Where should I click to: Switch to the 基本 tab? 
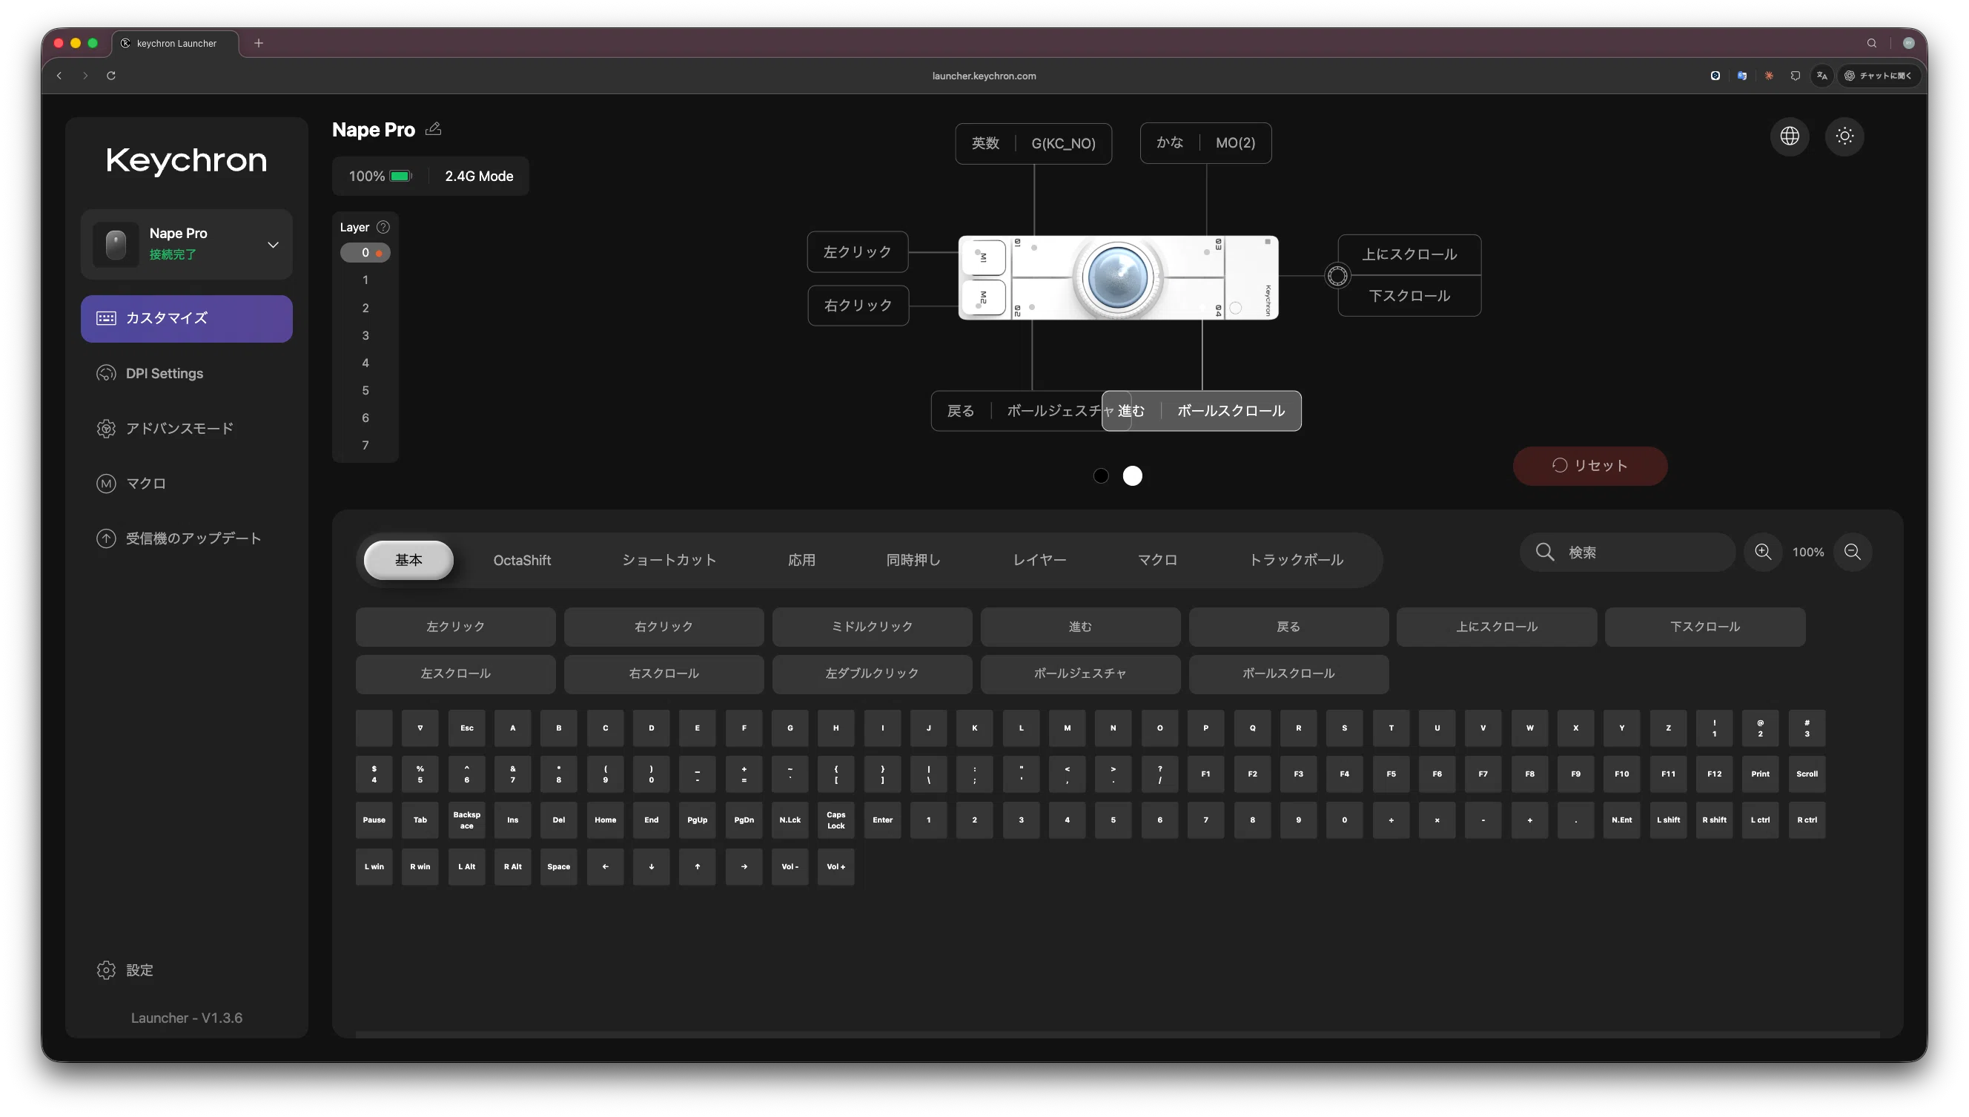click(408, 560)
